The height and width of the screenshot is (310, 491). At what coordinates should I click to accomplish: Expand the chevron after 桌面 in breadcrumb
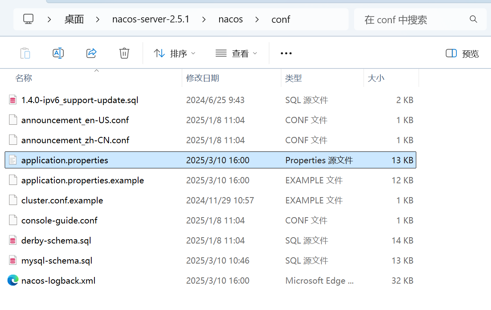click(x=98, y=19)
